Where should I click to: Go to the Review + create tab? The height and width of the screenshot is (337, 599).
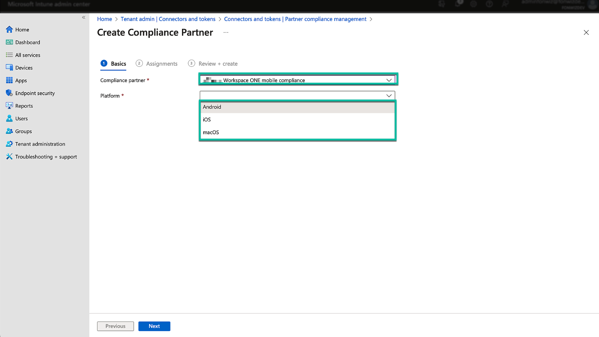[x=217, y=64]
